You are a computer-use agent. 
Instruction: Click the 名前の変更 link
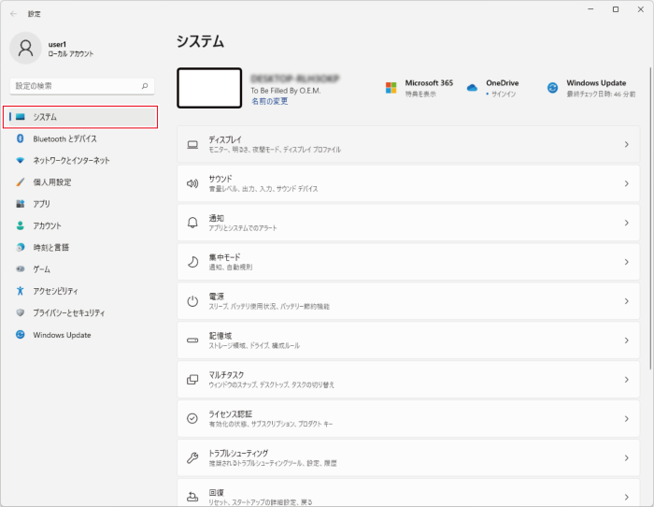pos(269,101)
